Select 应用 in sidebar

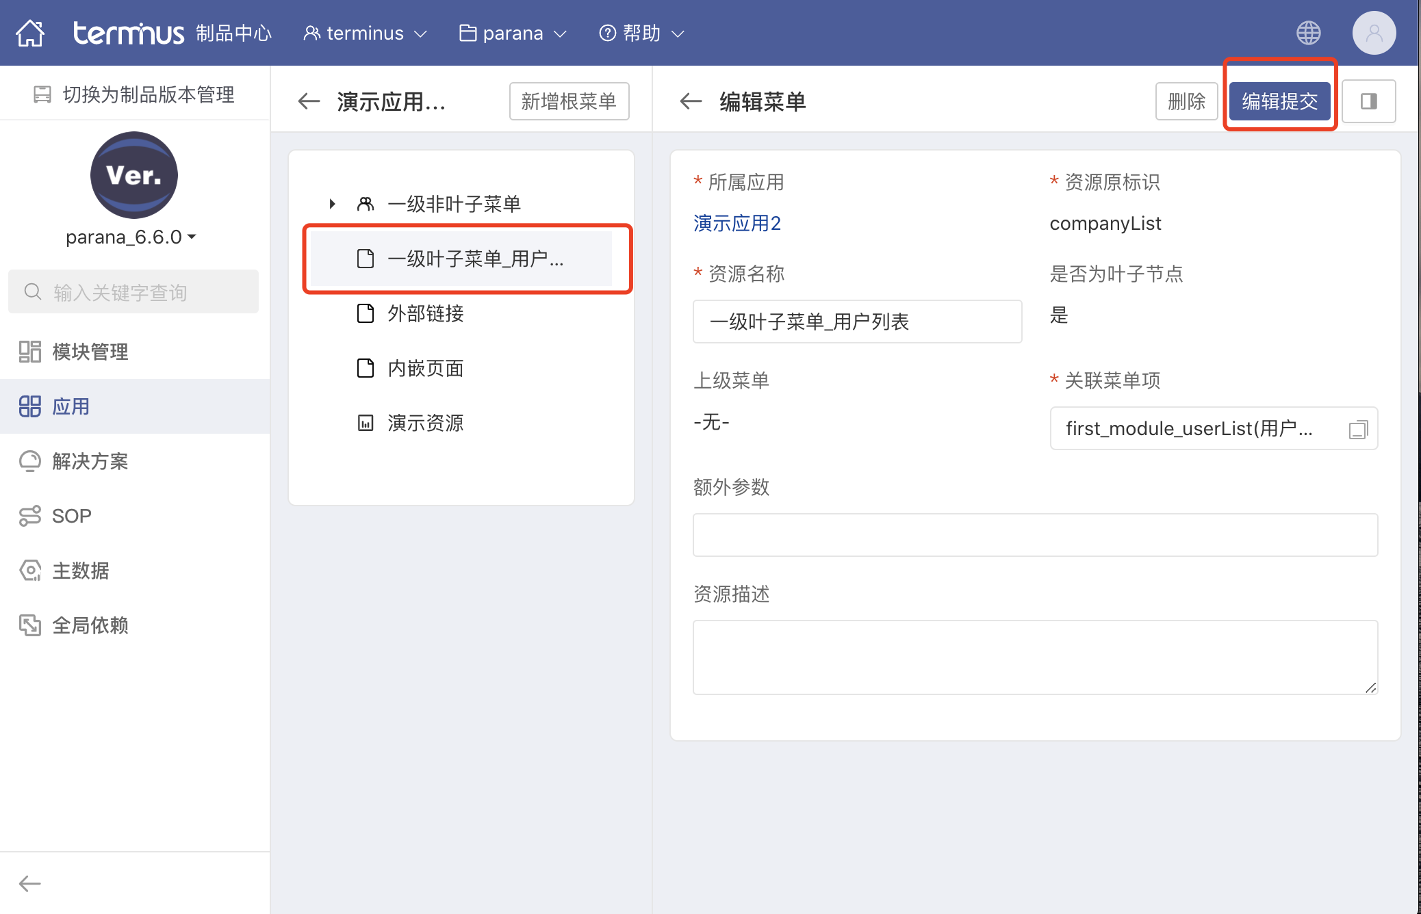tap(135, 406)
